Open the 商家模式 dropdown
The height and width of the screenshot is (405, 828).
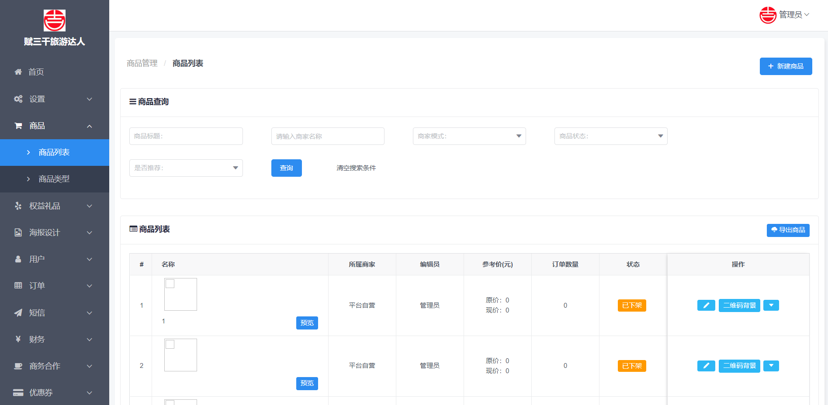click(x=469, y=136)
